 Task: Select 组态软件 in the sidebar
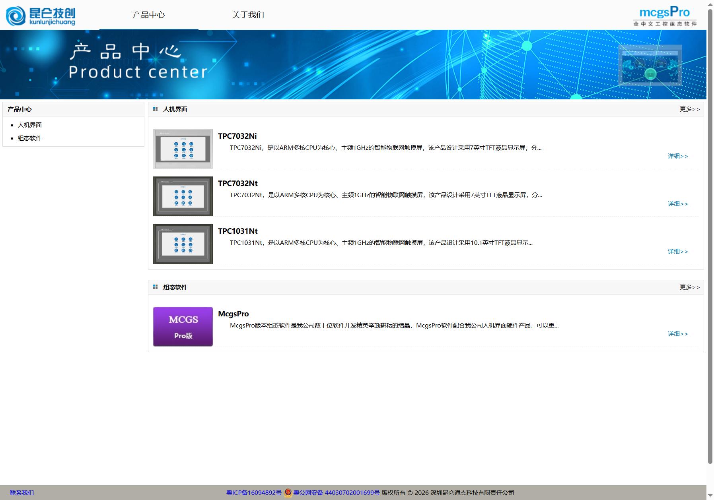pyautogui.click(x=30, y=138)
